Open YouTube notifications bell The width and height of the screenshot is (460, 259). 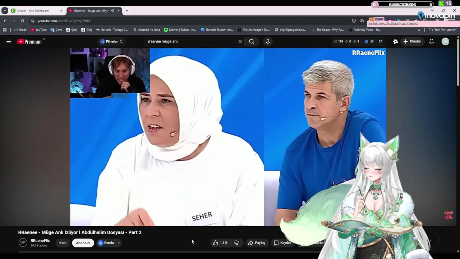432,41
